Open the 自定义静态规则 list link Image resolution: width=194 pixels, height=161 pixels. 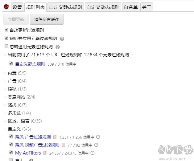(x=30, y=64)
